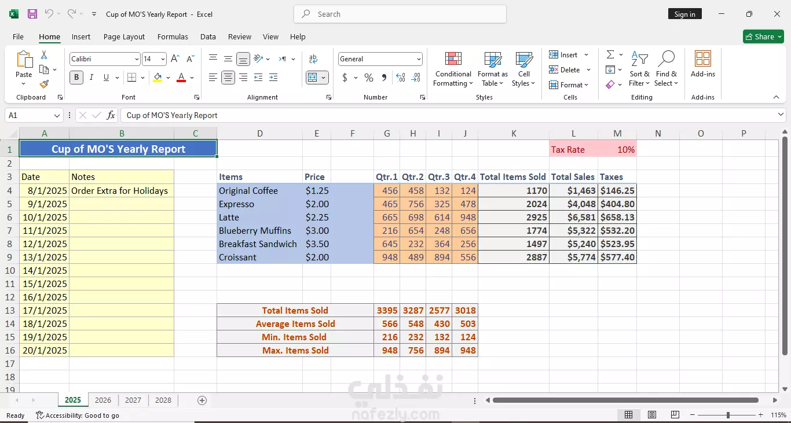Screen dimensions: 791x423
Task: Toggle Italic formatting
Action: 91,78
